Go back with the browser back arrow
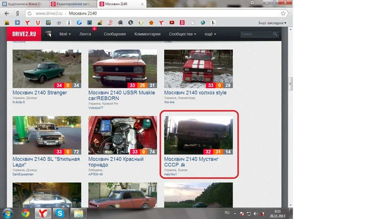The image size is (389, 219). click(x=7, y=13)
